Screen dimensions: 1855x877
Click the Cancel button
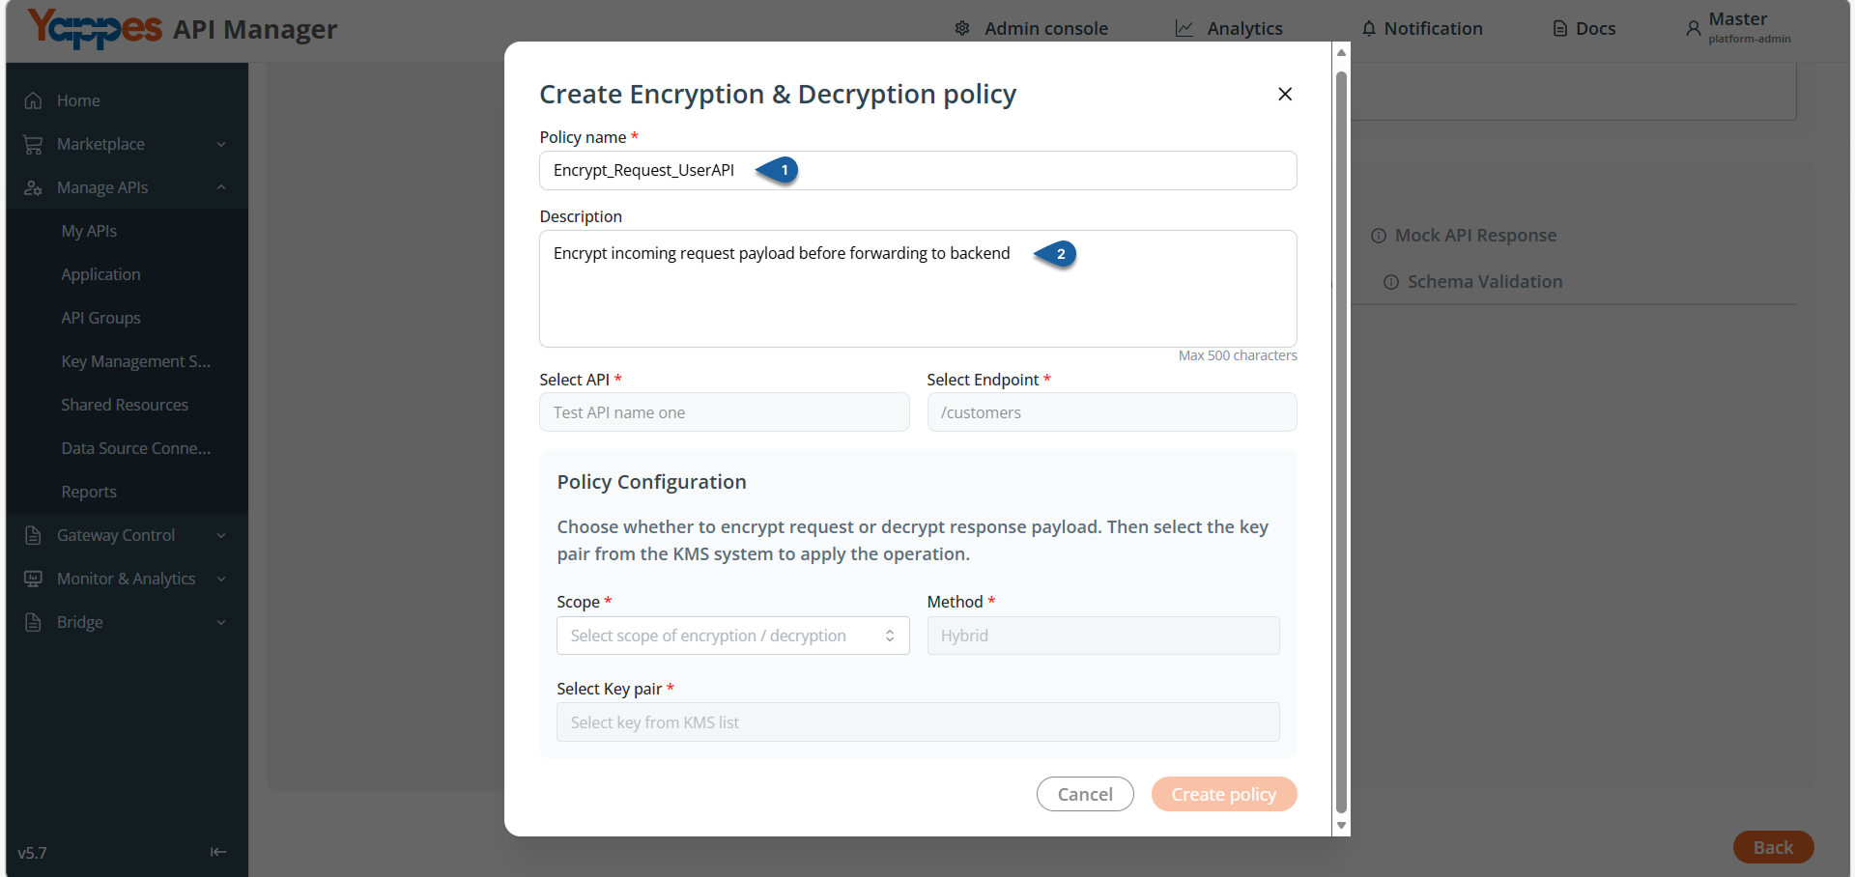point(1085,794)
